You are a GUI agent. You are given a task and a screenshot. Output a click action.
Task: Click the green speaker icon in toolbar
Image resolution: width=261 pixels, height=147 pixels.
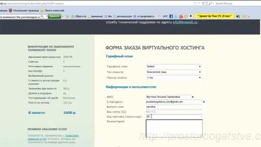click(x=238, y=16)
